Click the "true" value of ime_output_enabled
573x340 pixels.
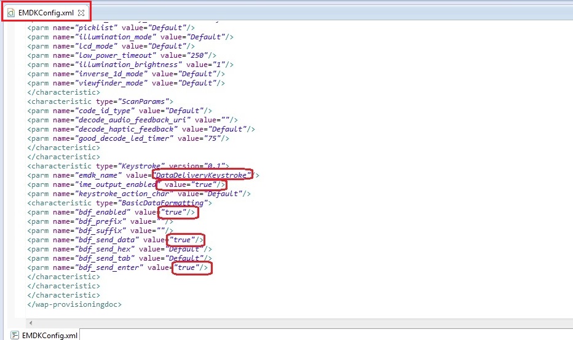(x=204, y=184)
